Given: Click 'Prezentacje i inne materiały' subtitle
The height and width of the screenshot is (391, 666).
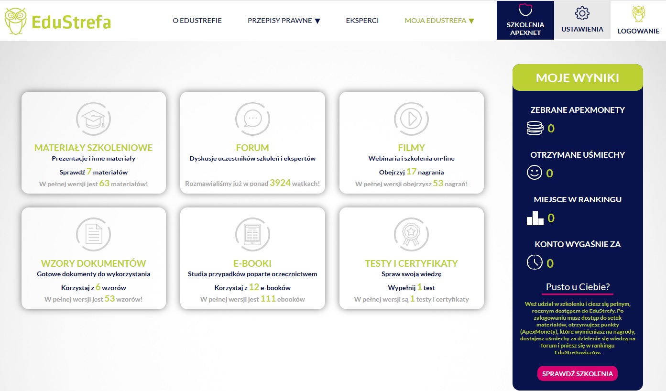Looking at the screenshot, I should click(94, 159).
